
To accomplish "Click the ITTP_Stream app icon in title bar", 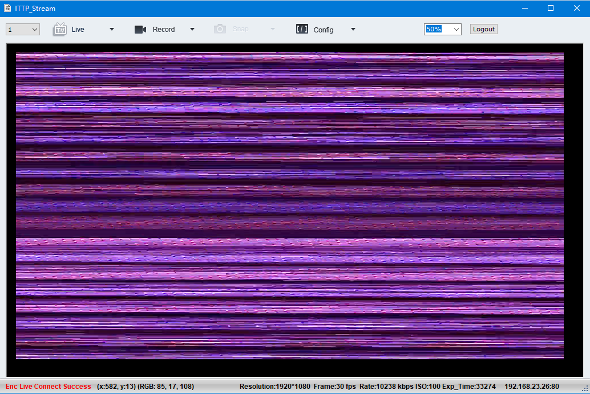I will click(x=7, y=9).
